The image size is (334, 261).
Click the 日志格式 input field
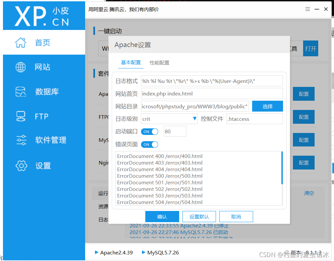(212, 81)
